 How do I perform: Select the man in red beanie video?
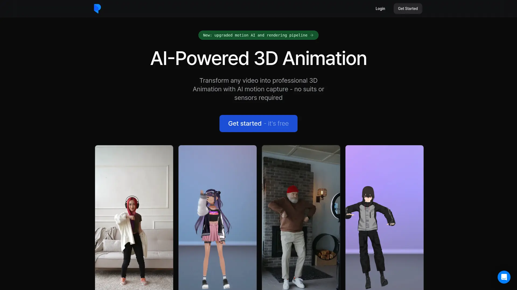click(301, 218)
